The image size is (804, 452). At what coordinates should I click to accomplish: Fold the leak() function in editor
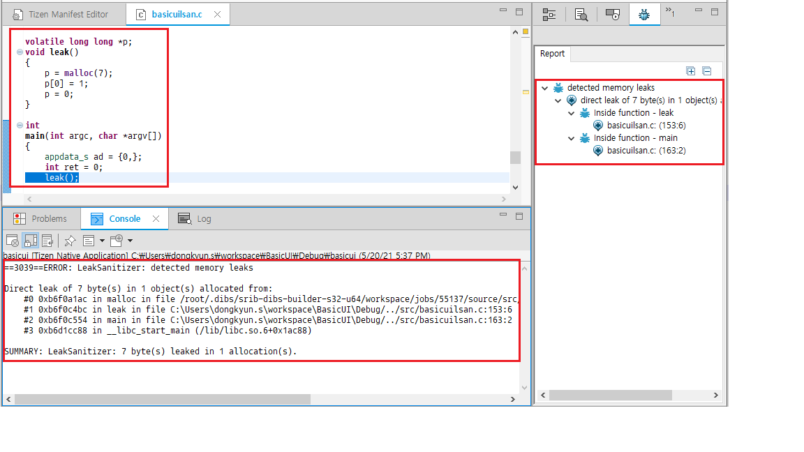[20, 52]
